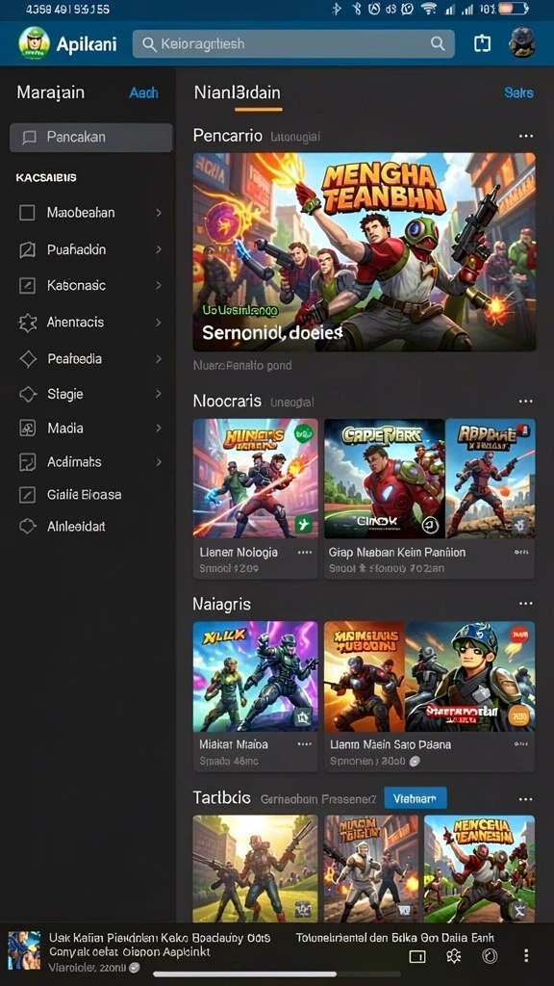The image size is (554, 986).
Task: Click the Pencarrio section heading
Action: [x=227, y=136]
